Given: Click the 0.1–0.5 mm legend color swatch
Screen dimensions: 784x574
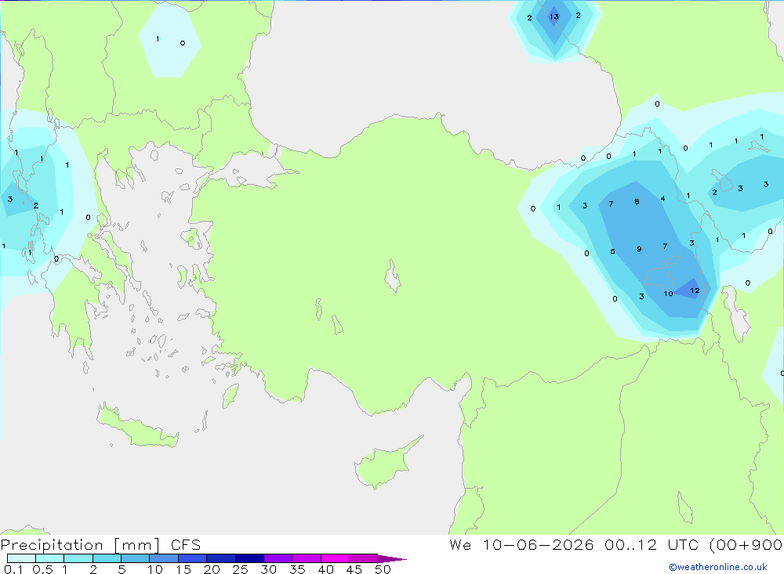Looking at the screenshot, I should pos(21,558).
